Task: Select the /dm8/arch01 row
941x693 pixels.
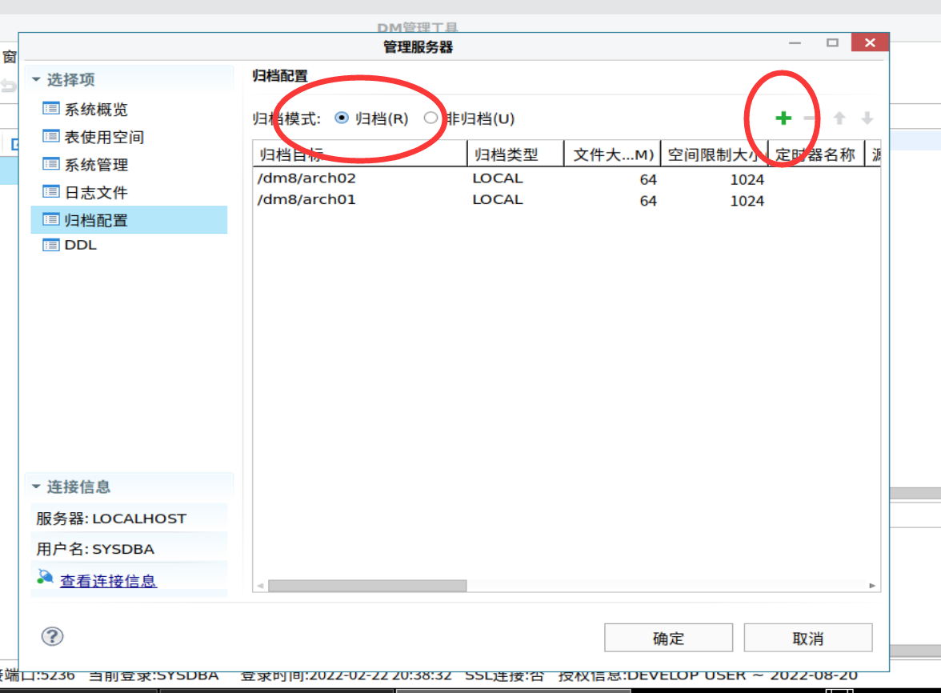Action: click(x=567, y=200)
